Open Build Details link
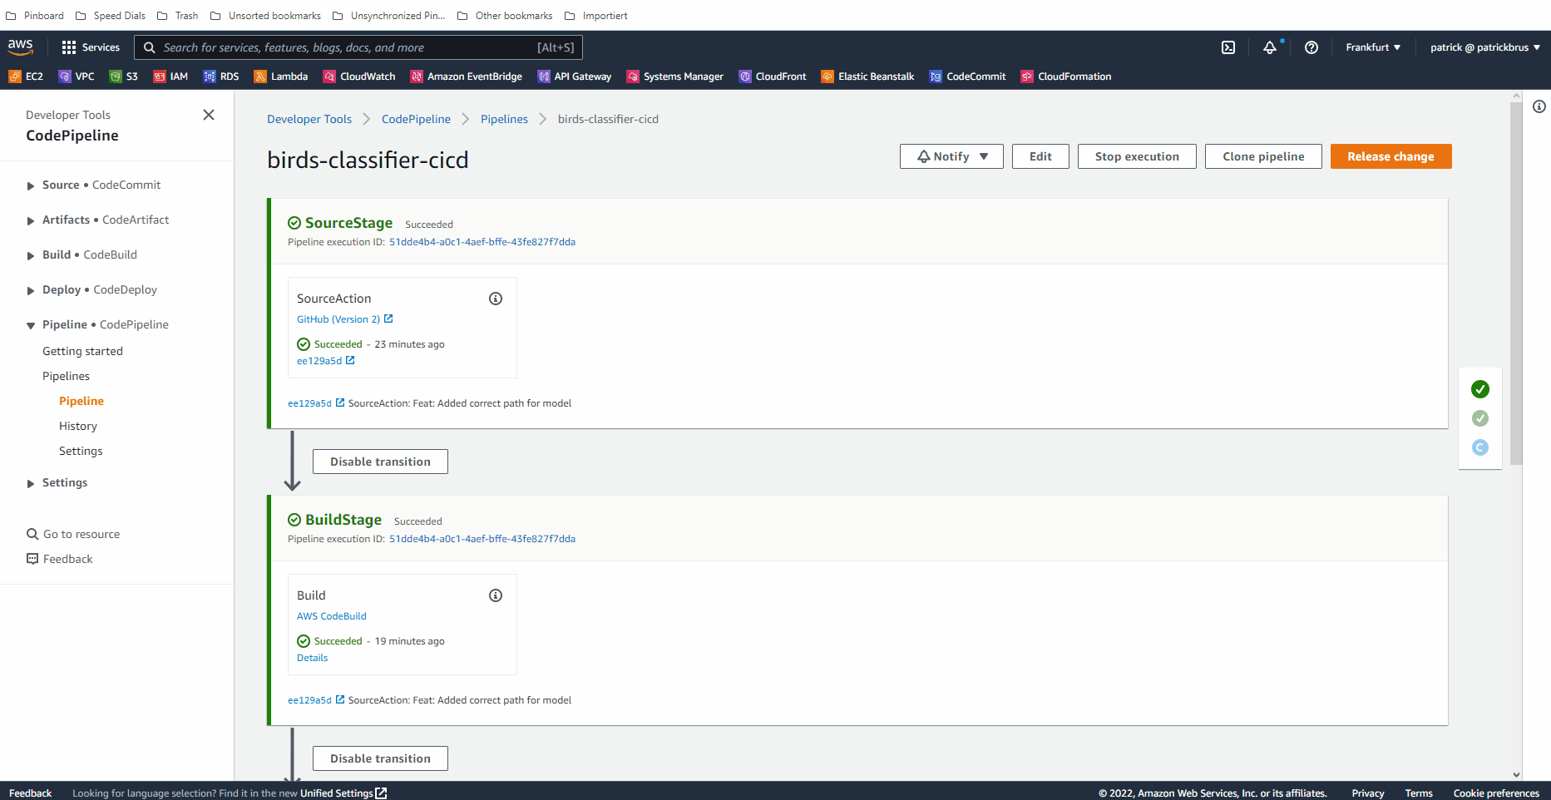This screenshot has height=800, width=1551. 313,658
